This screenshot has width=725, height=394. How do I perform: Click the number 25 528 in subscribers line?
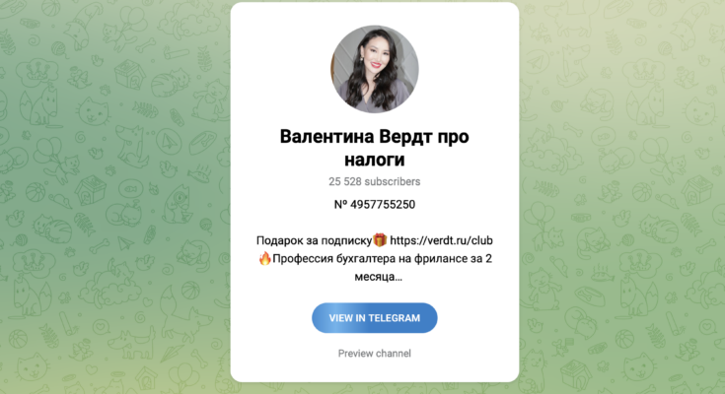[x=345, y=181]
